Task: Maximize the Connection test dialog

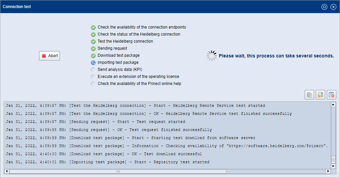Action: [x=324, y=7]
